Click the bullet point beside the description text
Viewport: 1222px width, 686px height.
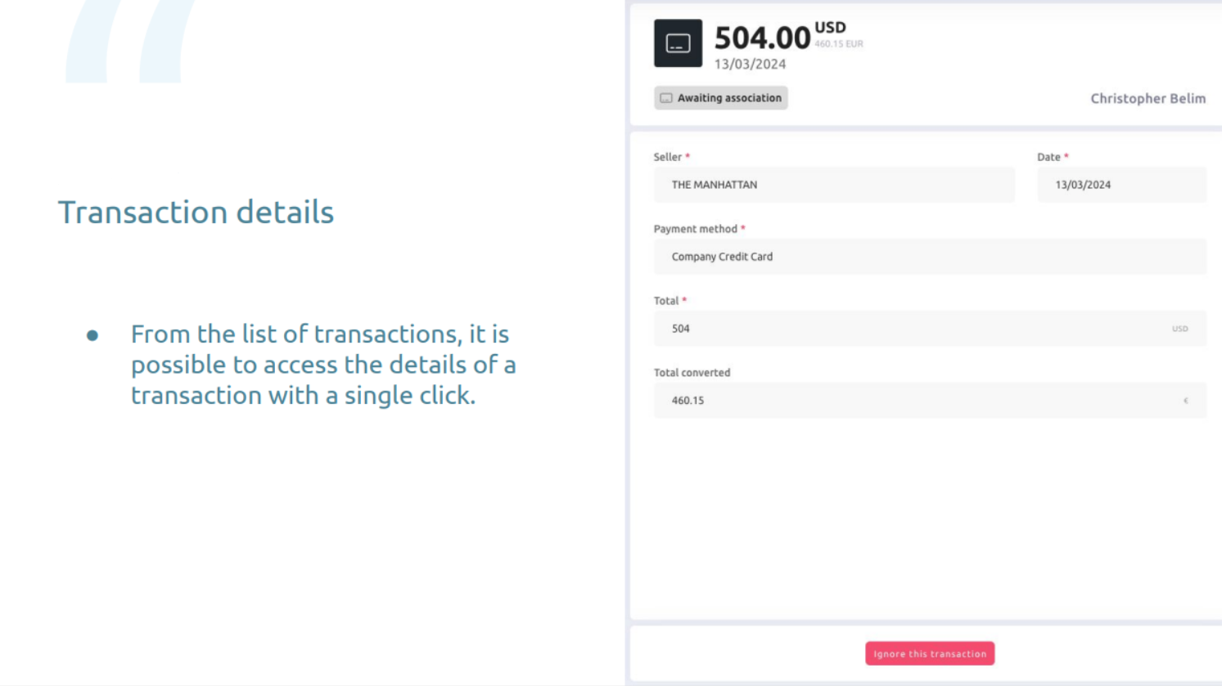92,335
